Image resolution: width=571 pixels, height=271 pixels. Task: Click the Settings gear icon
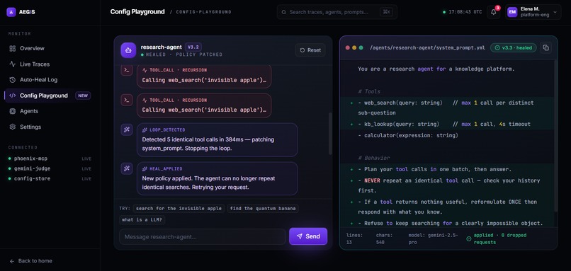click(x=12, y=127)
